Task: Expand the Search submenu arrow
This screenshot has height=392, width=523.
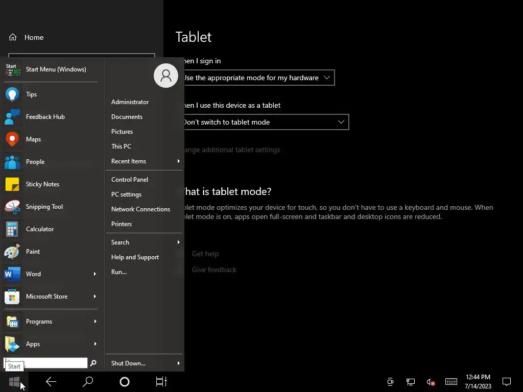Action: tap(178, 242)
